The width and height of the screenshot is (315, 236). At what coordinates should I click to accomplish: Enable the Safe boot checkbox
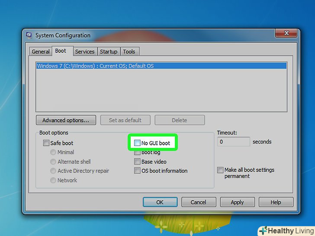tap(46, 143)
